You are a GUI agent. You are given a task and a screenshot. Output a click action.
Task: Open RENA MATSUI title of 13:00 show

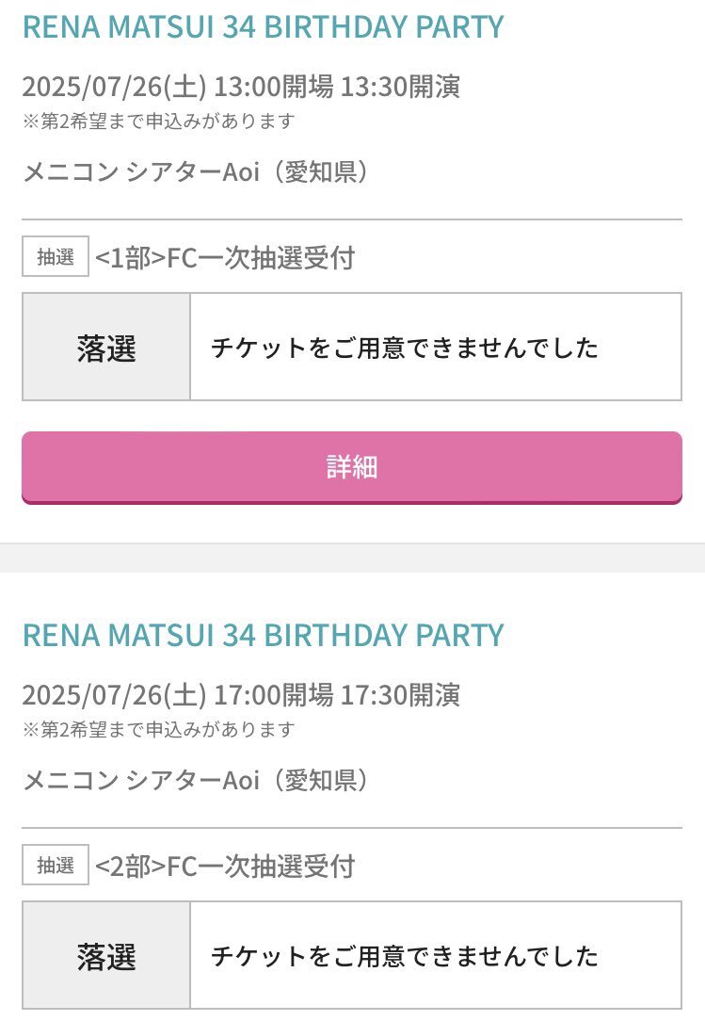click(263, 27)
